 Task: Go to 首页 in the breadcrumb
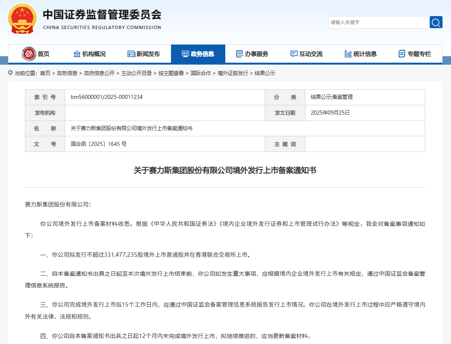click(x=45, y=73)
